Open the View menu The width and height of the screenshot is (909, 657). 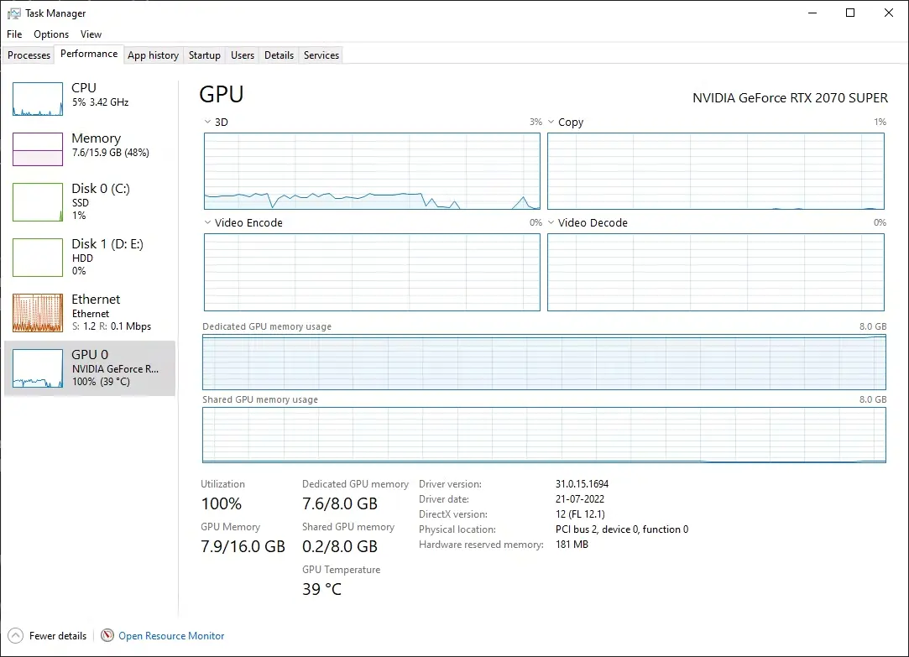coord(91,34)
